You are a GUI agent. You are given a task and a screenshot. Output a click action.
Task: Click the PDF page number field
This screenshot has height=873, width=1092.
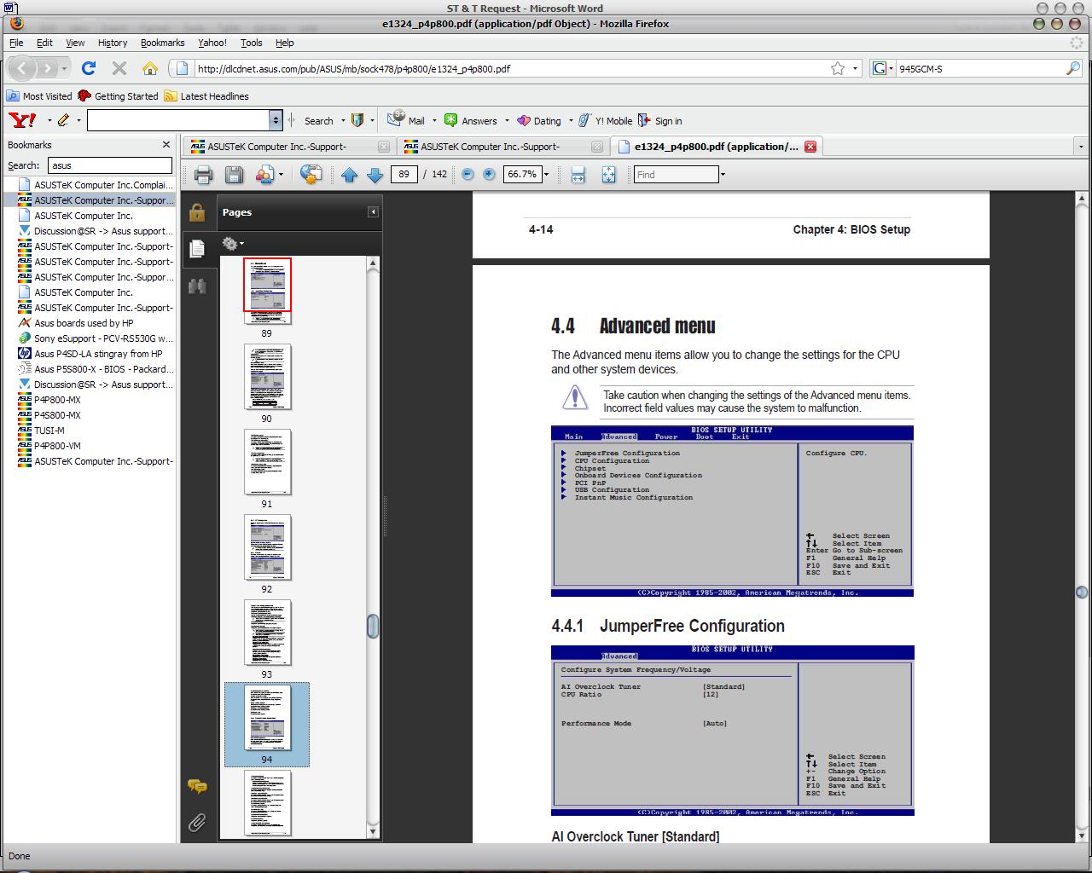coord(404,174)
